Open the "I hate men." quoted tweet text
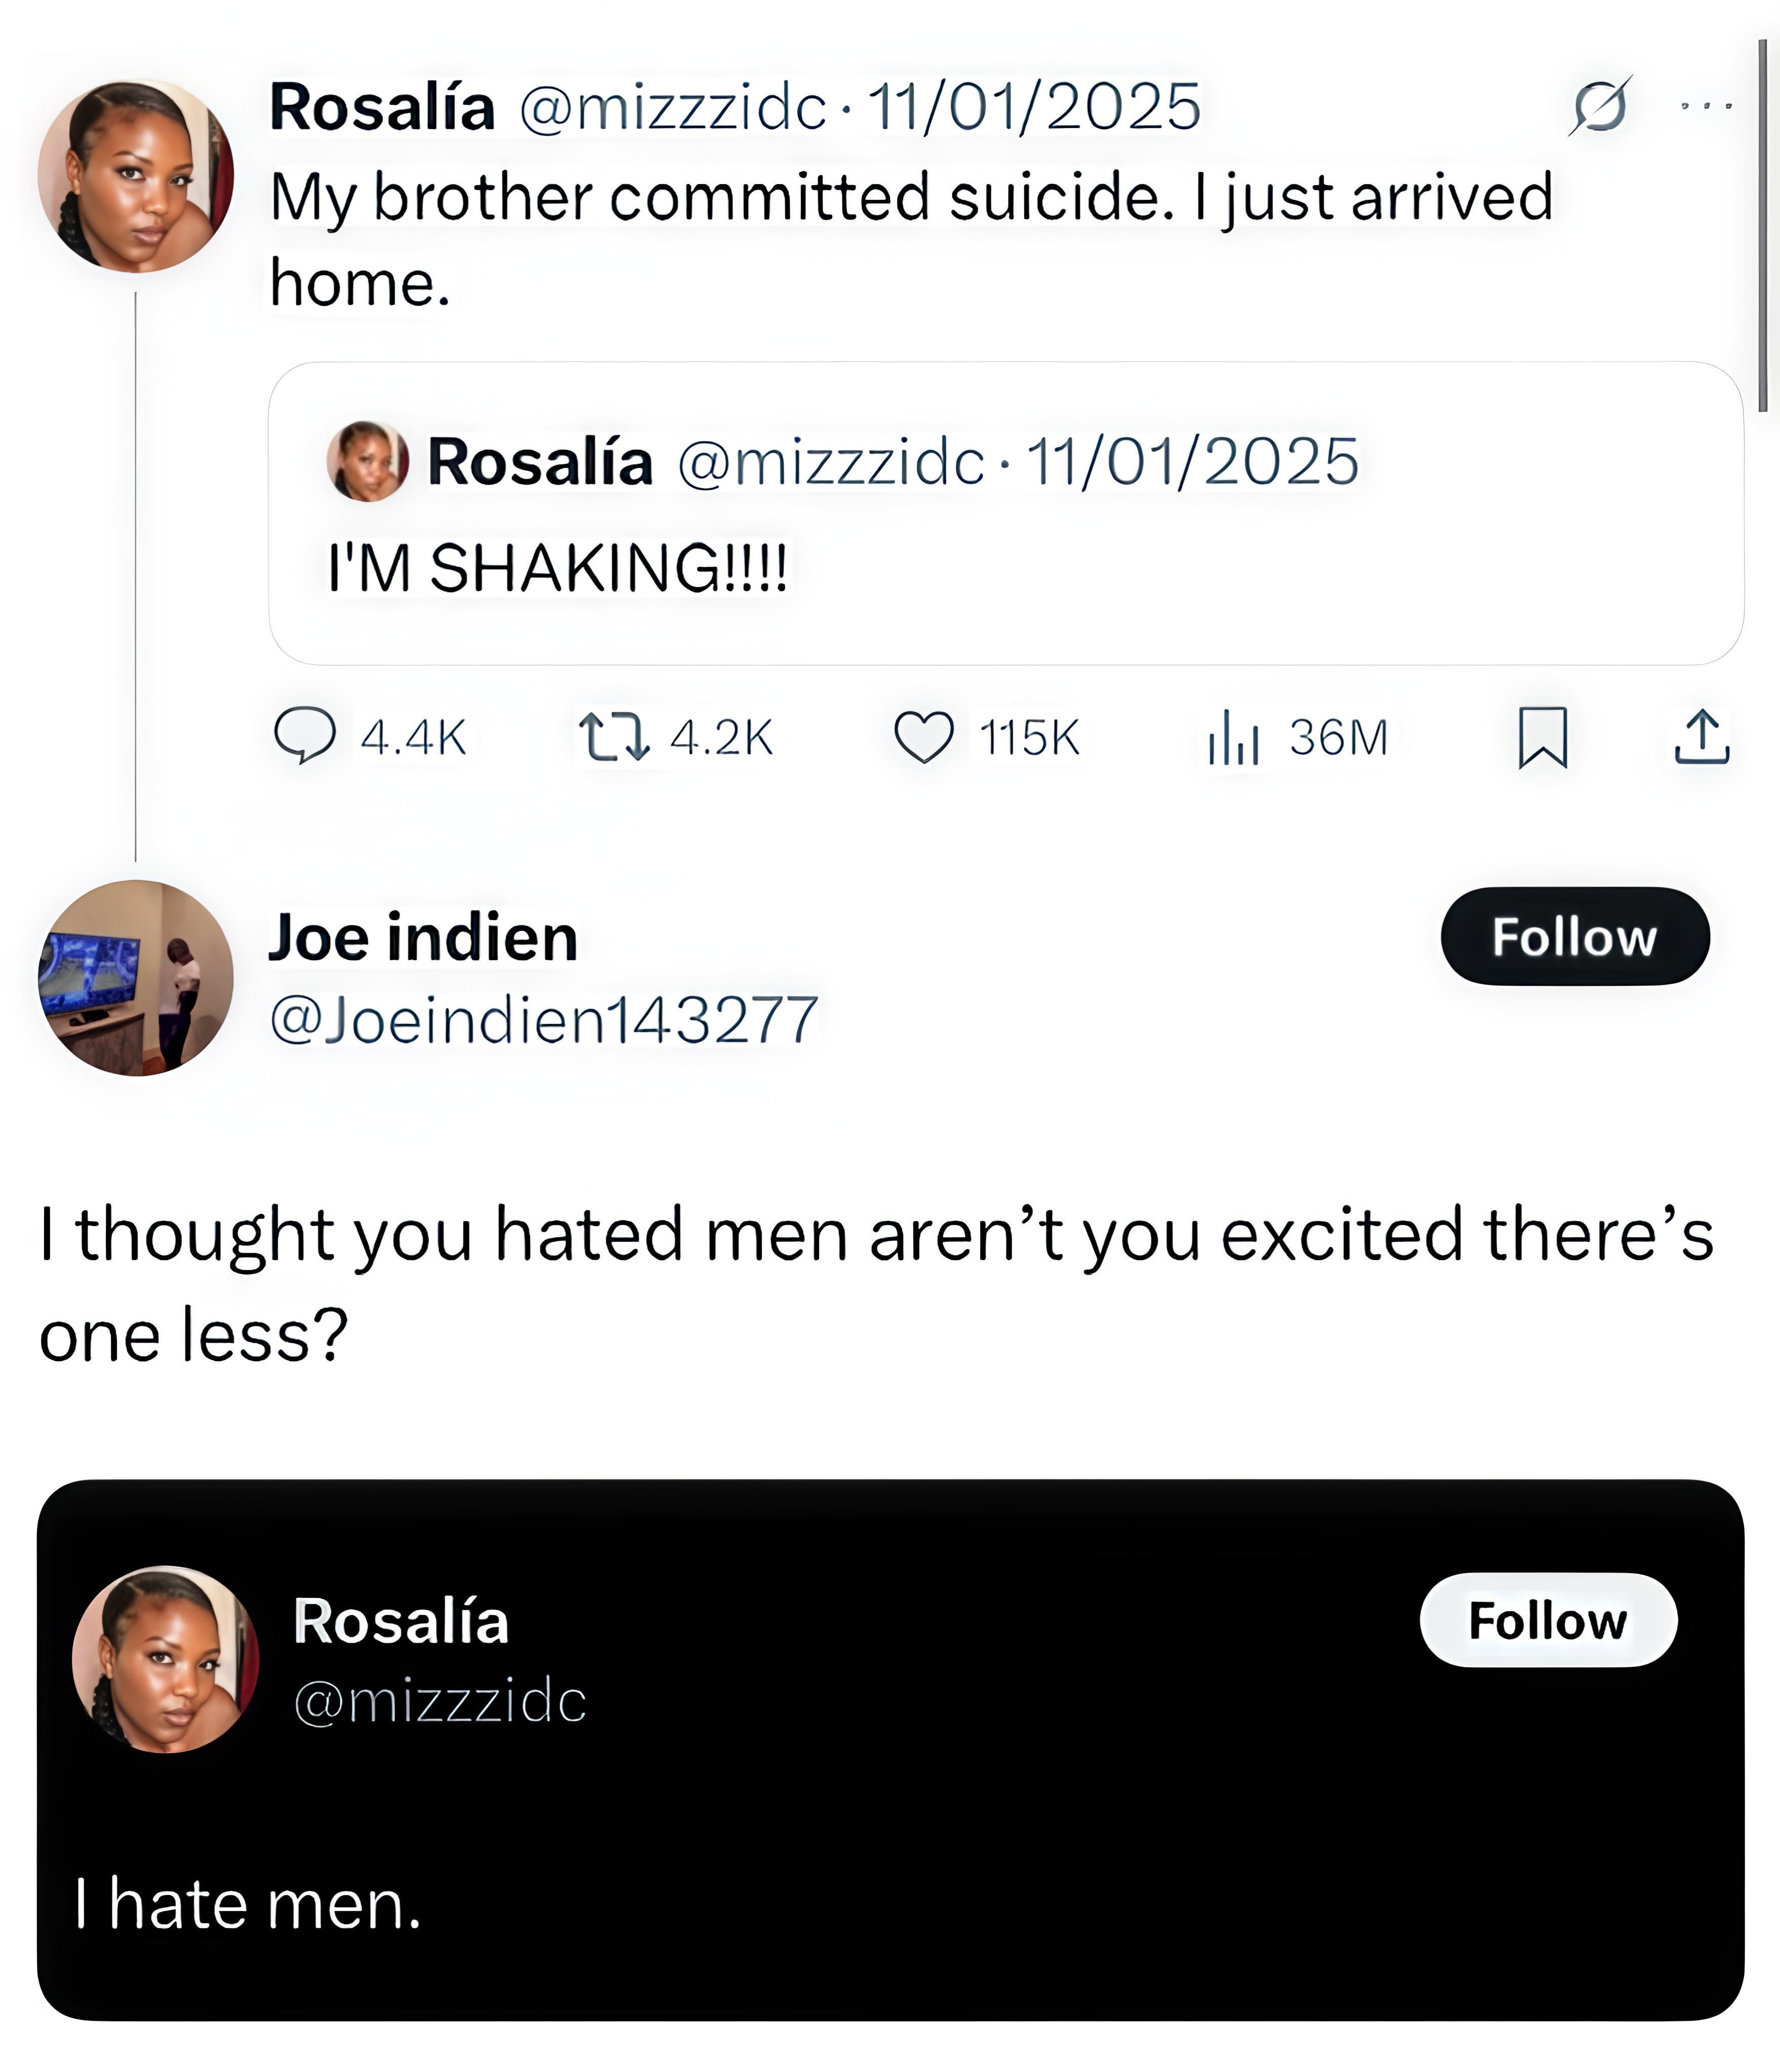 [247, 1903]
